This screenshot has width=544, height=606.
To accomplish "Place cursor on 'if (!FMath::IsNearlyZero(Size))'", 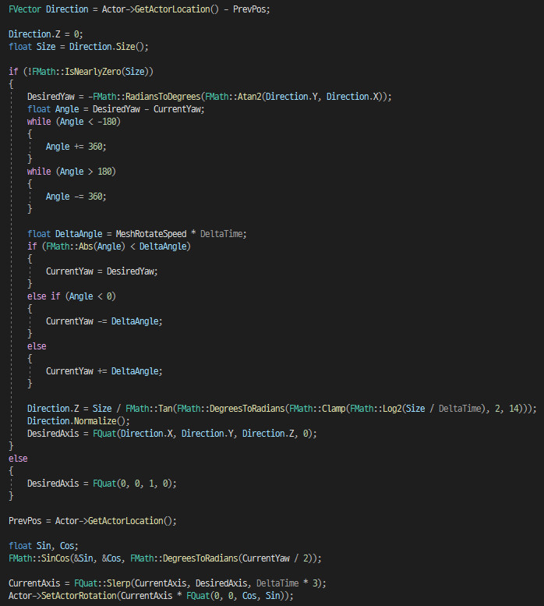I will click(x=81, y=72).
